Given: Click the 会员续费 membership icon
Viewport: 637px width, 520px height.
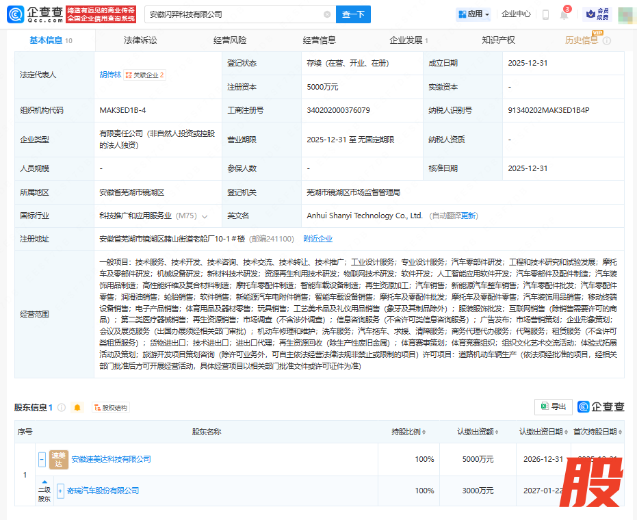Looking at the screenshot, I should coord(597,14).
